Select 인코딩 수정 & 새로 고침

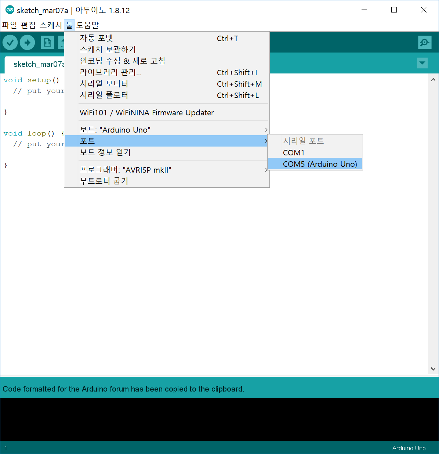(167, 61)
